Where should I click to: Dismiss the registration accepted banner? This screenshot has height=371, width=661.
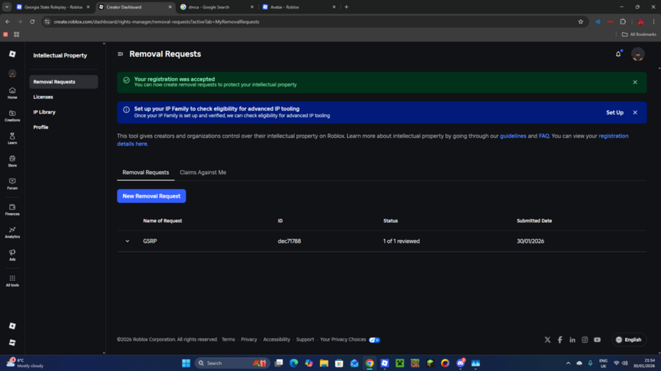(635, 82)
